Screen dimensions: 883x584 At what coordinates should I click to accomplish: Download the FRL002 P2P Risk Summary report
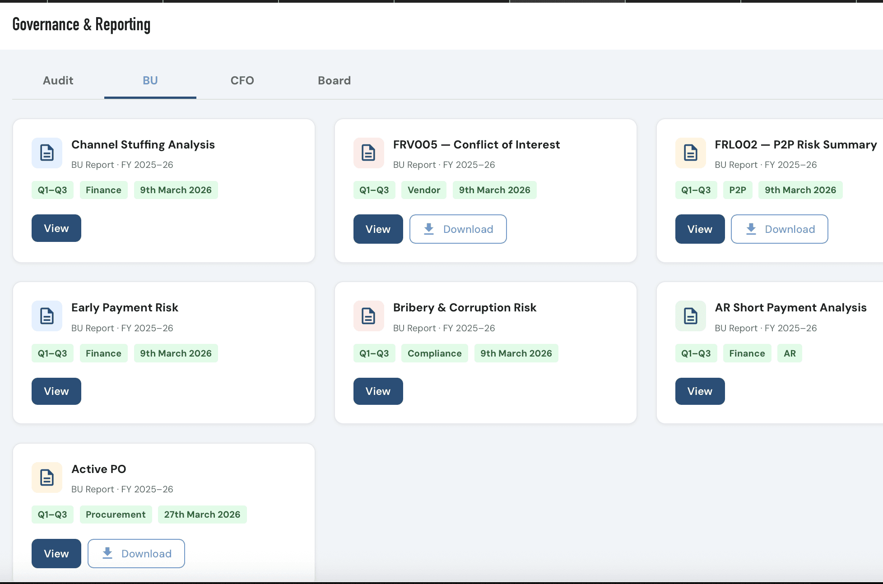pos(779,229)
